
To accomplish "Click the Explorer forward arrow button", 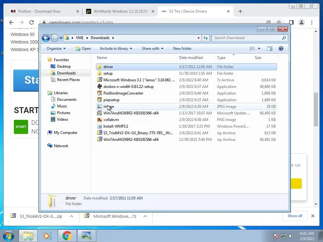I will 55,38.
